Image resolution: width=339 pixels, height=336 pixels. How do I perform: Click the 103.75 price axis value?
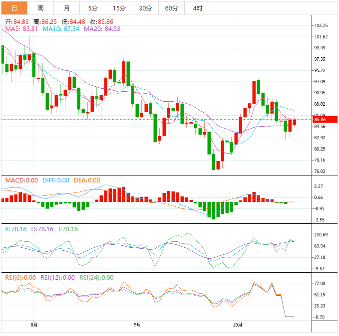click(321, 25)
